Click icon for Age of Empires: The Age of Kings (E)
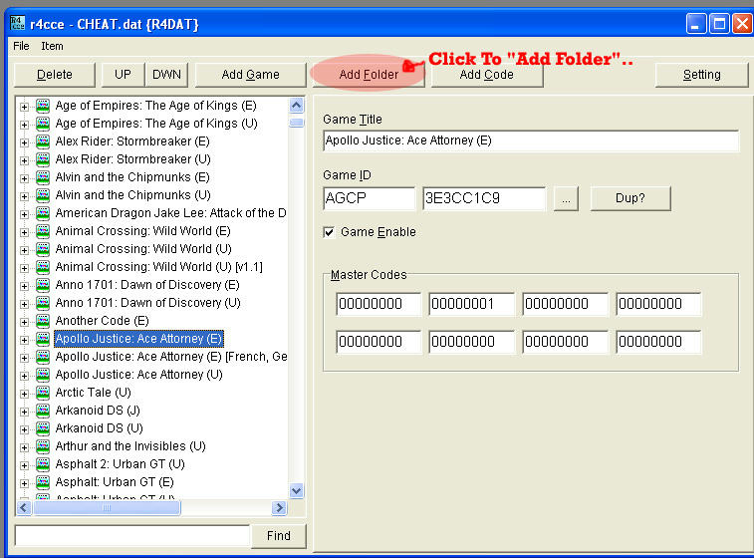Screen dimensions: 754x558 pyautogui.click(x=43, y=106)
